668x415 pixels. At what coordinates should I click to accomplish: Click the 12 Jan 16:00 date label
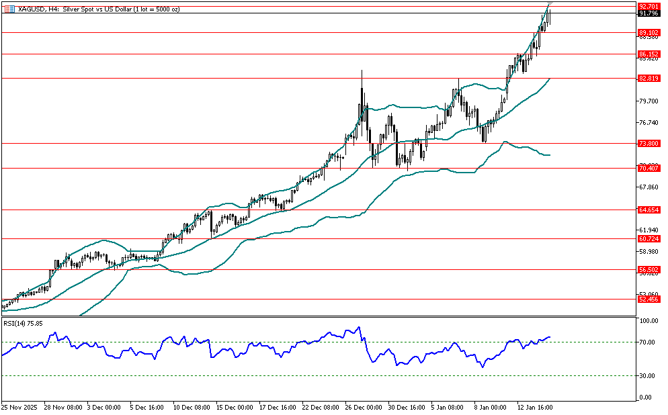tap(534, 407)
